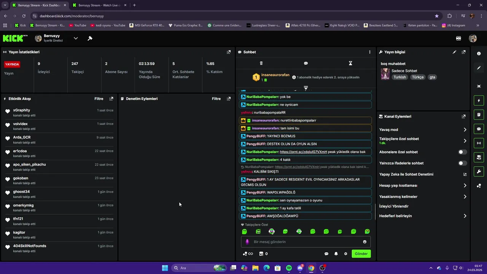This screenshot has height=274, width=487.
Task: Click the points infinity icon below chat
Action: [248, 254]
